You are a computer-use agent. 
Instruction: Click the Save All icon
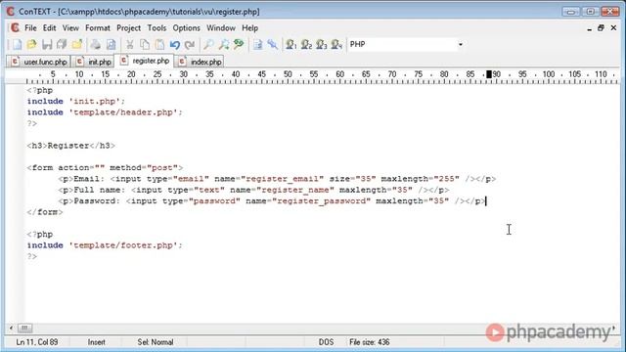(62, 44)
